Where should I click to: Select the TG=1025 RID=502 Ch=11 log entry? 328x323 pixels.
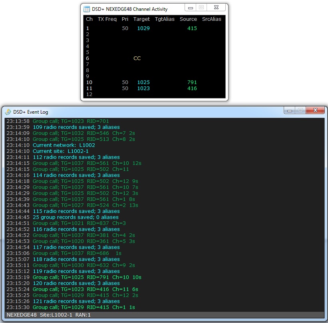pos(68,169)
